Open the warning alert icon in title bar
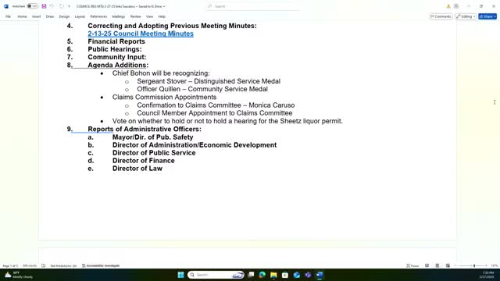500x281 pixels. pos(448,6)
